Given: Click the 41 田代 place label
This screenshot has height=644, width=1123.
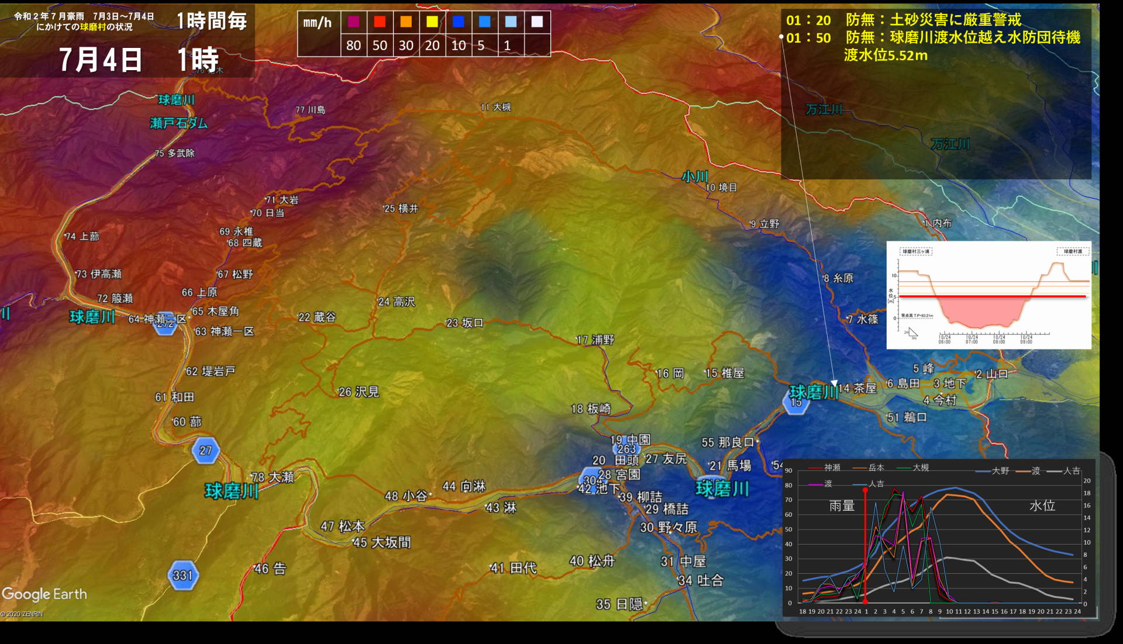Looking at the screenshot, I should click(x=514, y=568).
